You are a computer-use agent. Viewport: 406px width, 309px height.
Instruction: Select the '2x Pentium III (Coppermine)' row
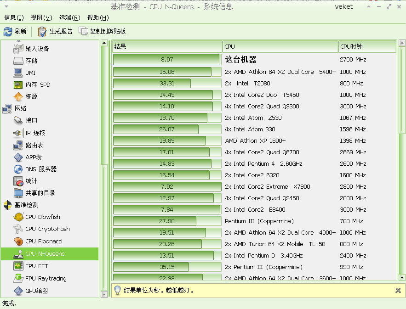click(x=255, y=267)
